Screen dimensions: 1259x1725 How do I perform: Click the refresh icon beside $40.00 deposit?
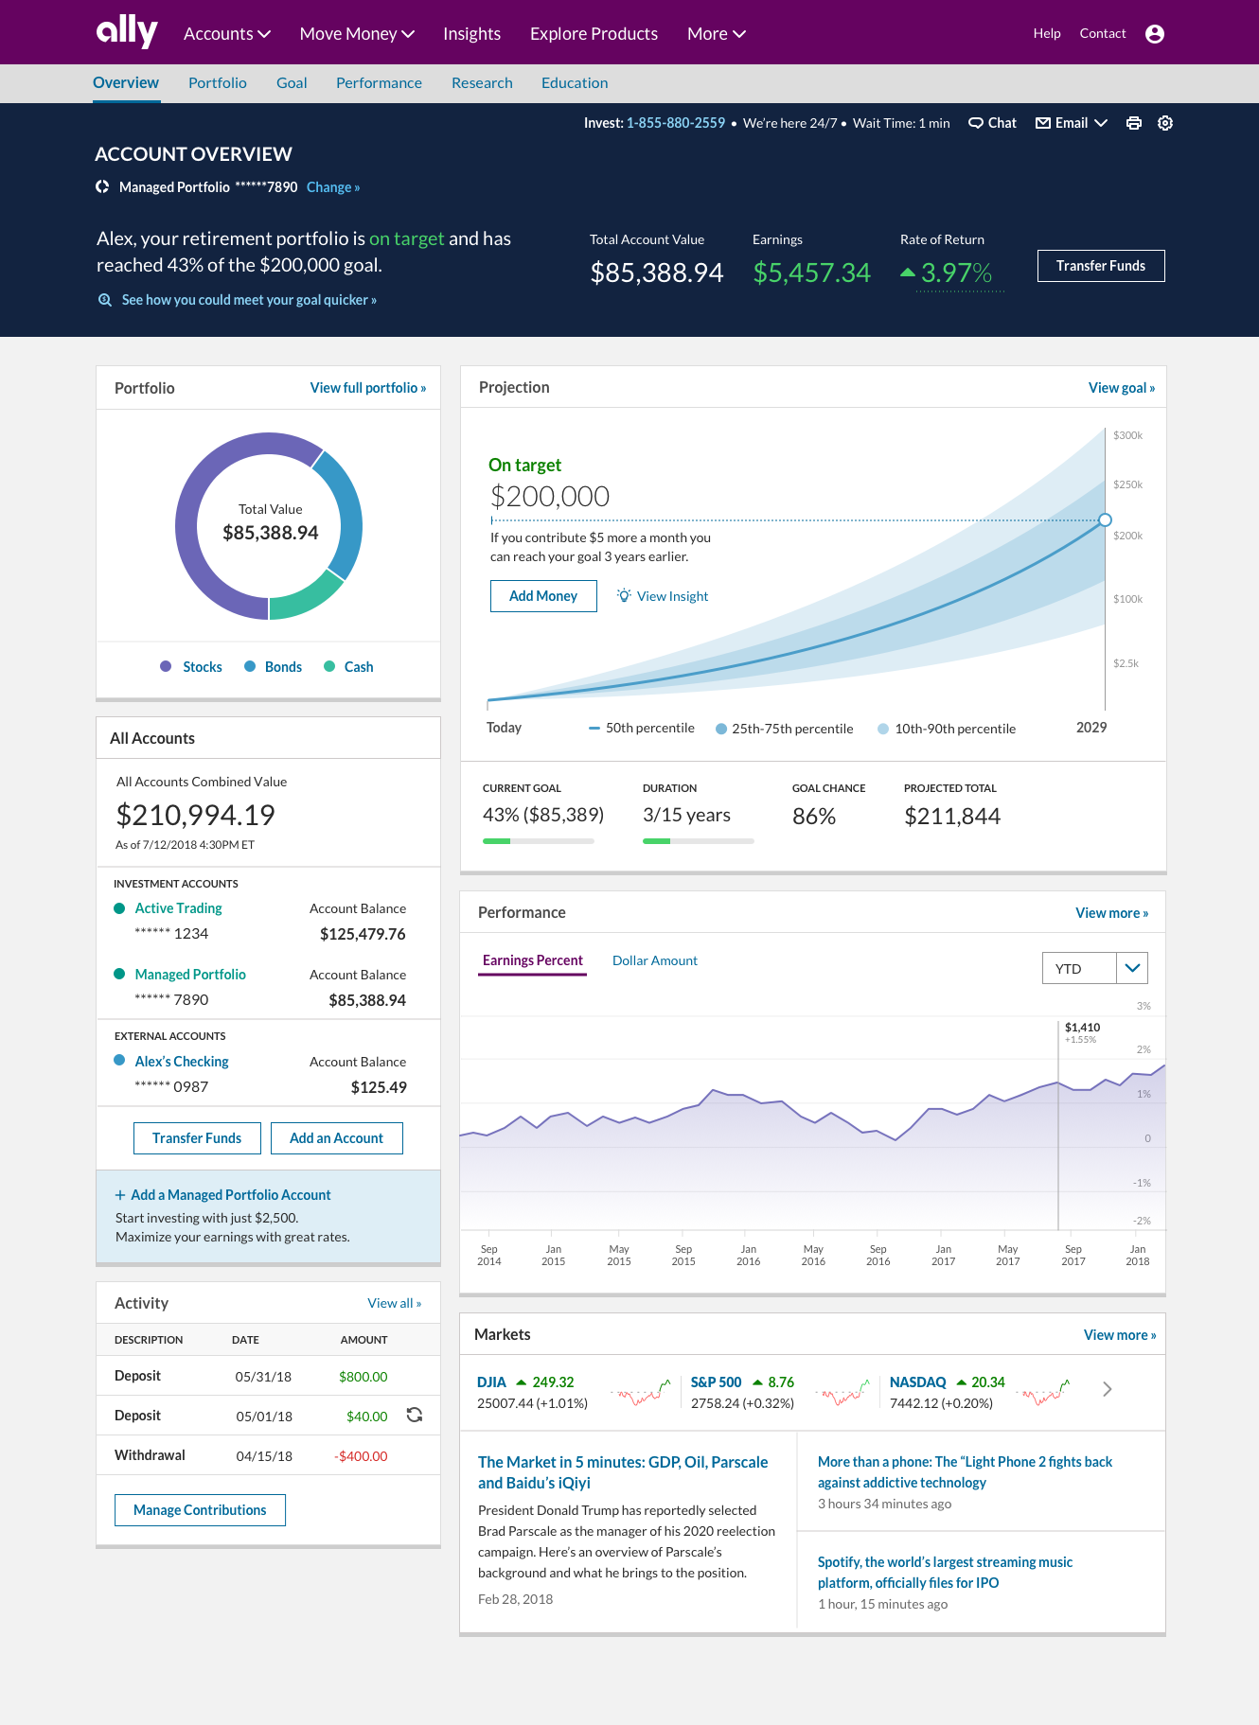[x=414, y=1415]
